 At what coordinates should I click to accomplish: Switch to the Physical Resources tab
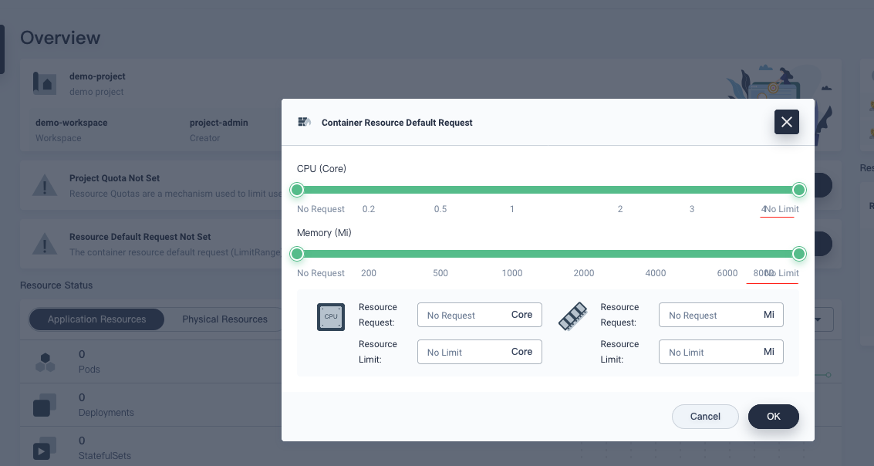[x=224, y=319]
